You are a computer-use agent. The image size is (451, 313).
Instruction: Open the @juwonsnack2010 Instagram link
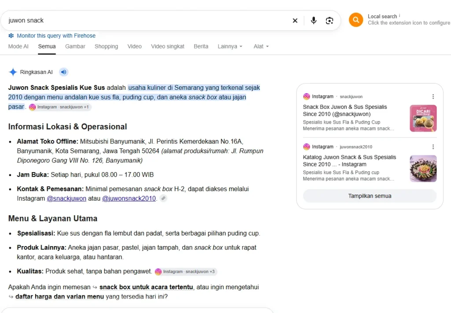[x=129, y=199]
